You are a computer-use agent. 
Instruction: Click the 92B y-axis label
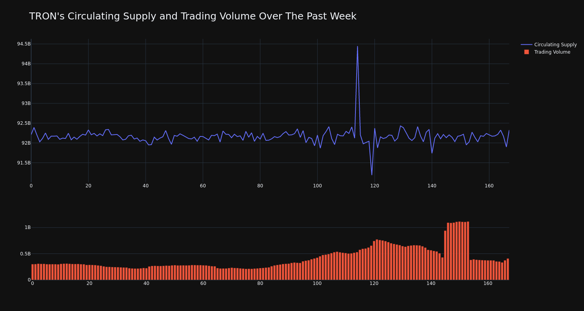pos(26,143)
